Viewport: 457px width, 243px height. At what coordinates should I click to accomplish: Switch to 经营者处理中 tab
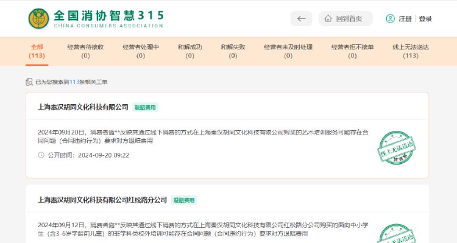tap(141, 51)
